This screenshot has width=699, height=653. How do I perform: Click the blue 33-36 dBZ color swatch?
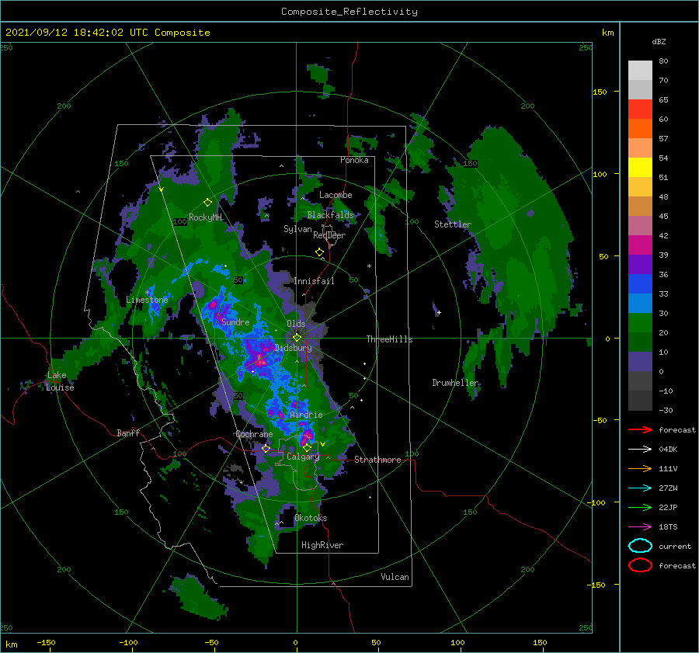tap(640, 284)
